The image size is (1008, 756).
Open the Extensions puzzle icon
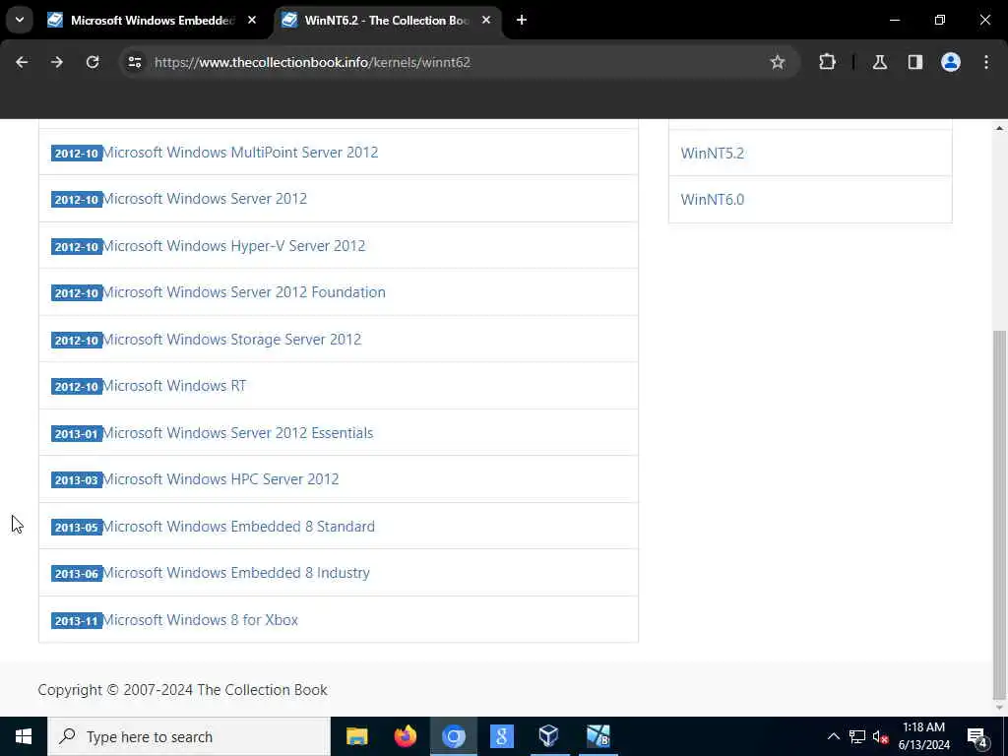point(827,62)
